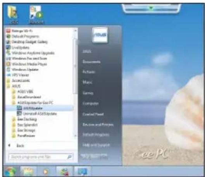Open Help and Support
205x177 pixels.
tap(96, 145)
